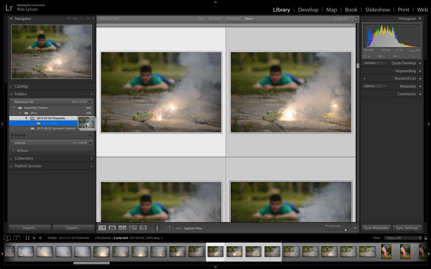431x269 pixels.
Task: Open filmstrip grid shortcut icon
Action: pos(27,238)
